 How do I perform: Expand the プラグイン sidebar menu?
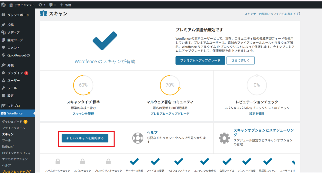15,73
